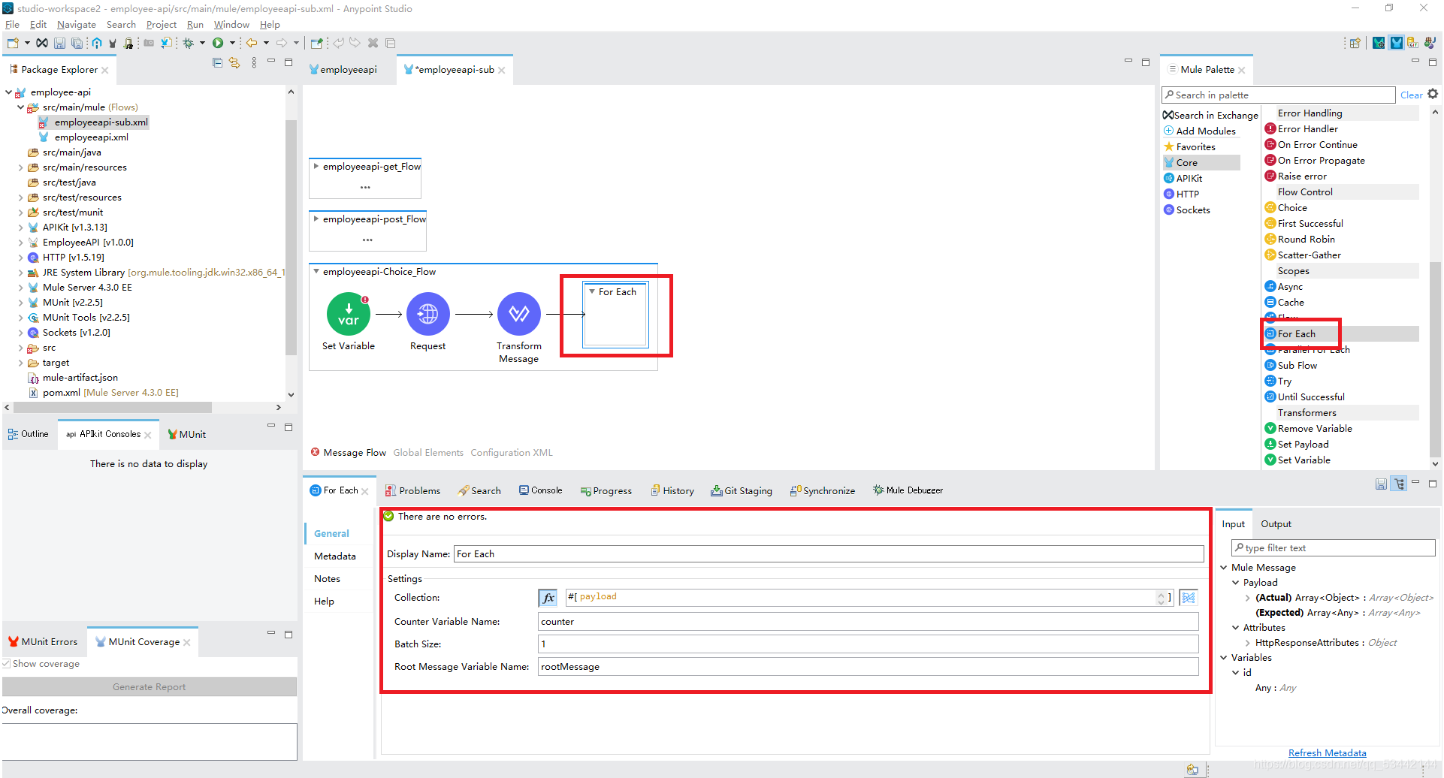Image resolution: width=1444 pixels, height=778 pixels.
Task: Toggle Link with Editor in Package Explorer
Action: coord(234,63)
